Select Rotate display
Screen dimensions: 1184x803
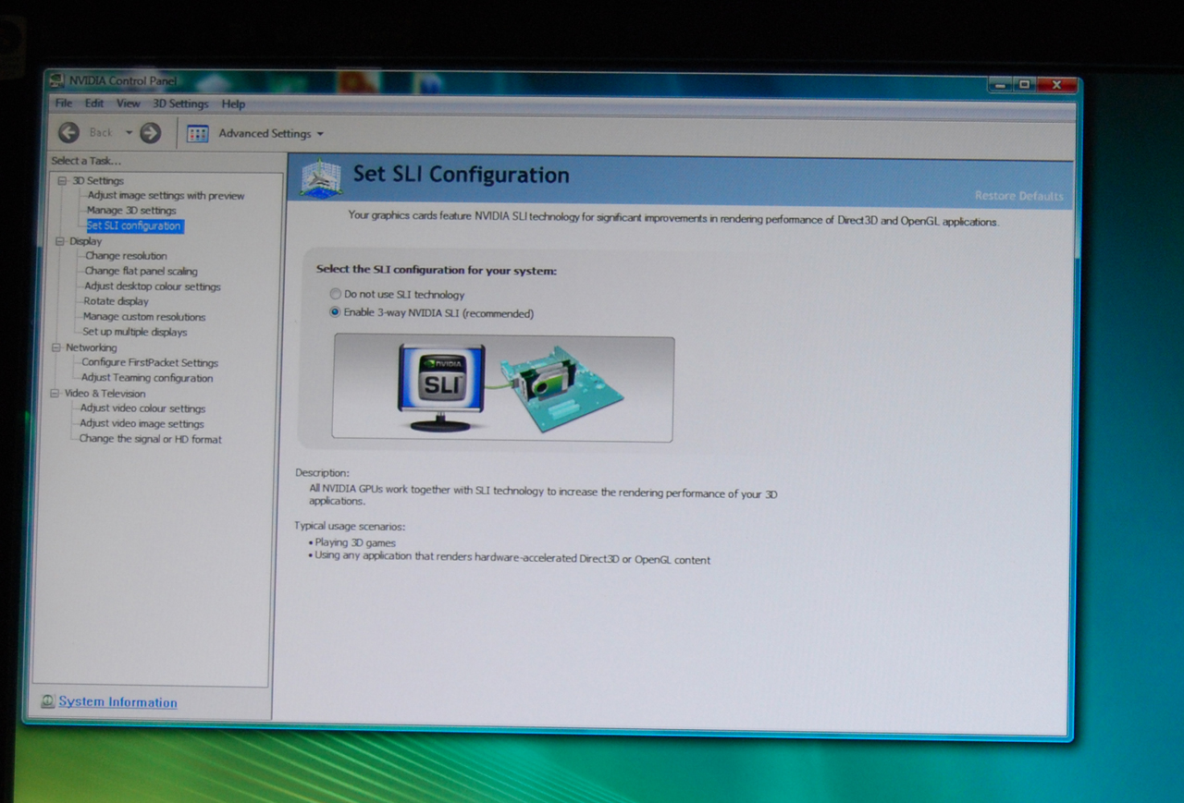click(116, 301)
